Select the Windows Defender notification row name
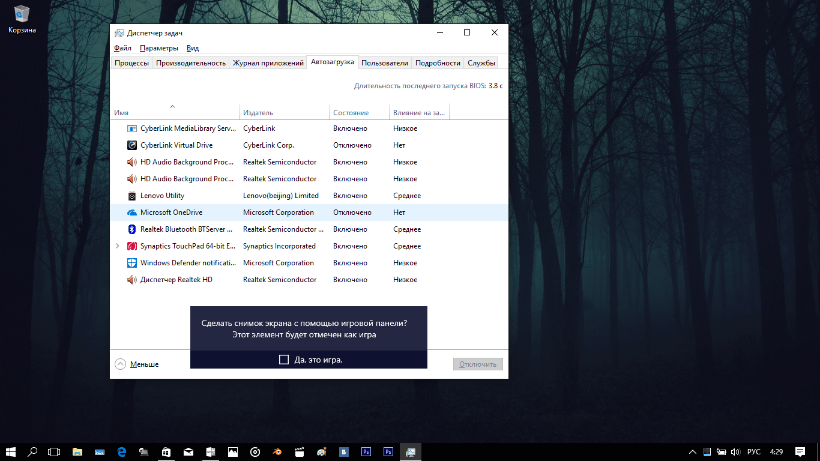 188,263
